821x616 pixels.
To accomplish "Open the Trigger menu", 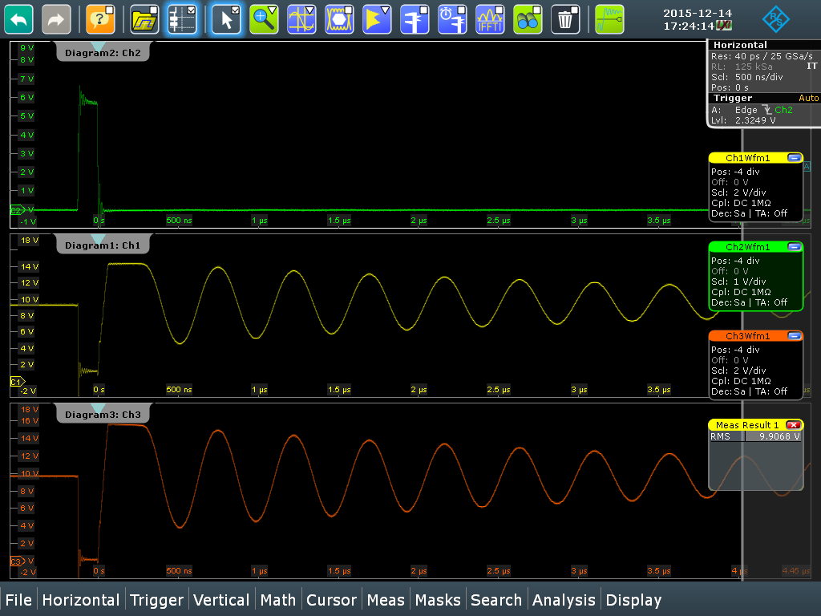I will click(x=156, y=600).
